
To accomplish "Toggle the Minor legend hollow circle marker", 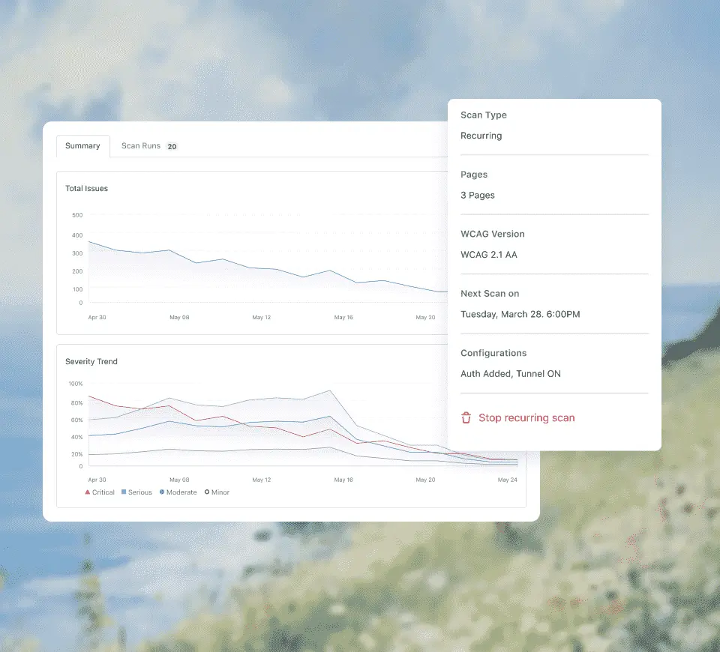I will pos(207,492).
